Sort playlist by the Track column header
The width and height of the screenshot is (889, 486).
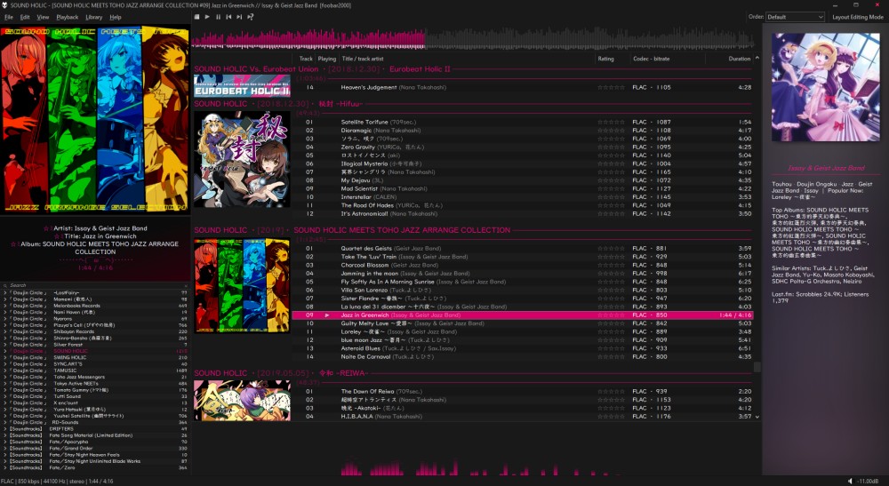[x=306, y=59]
